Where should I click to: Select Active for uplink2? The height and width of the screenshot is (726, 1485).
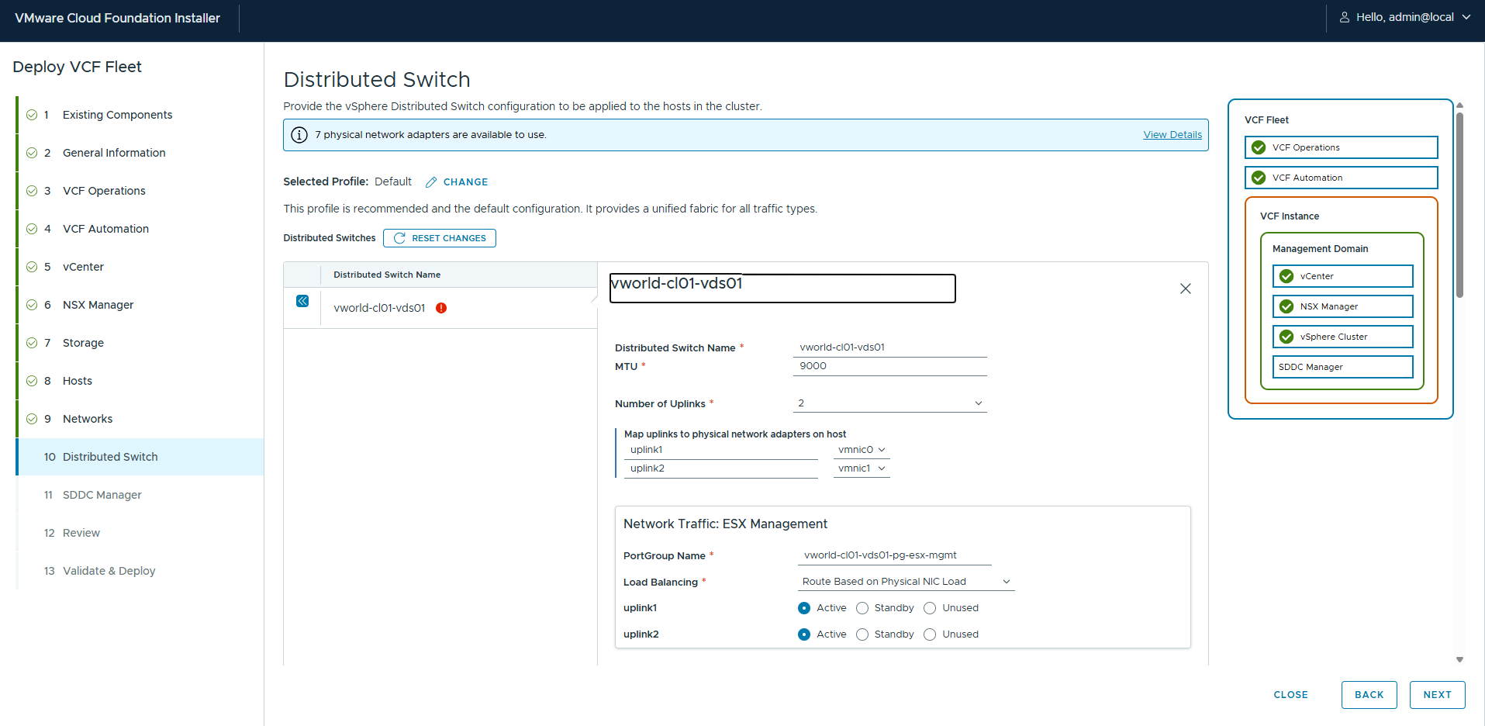point(804,634)
